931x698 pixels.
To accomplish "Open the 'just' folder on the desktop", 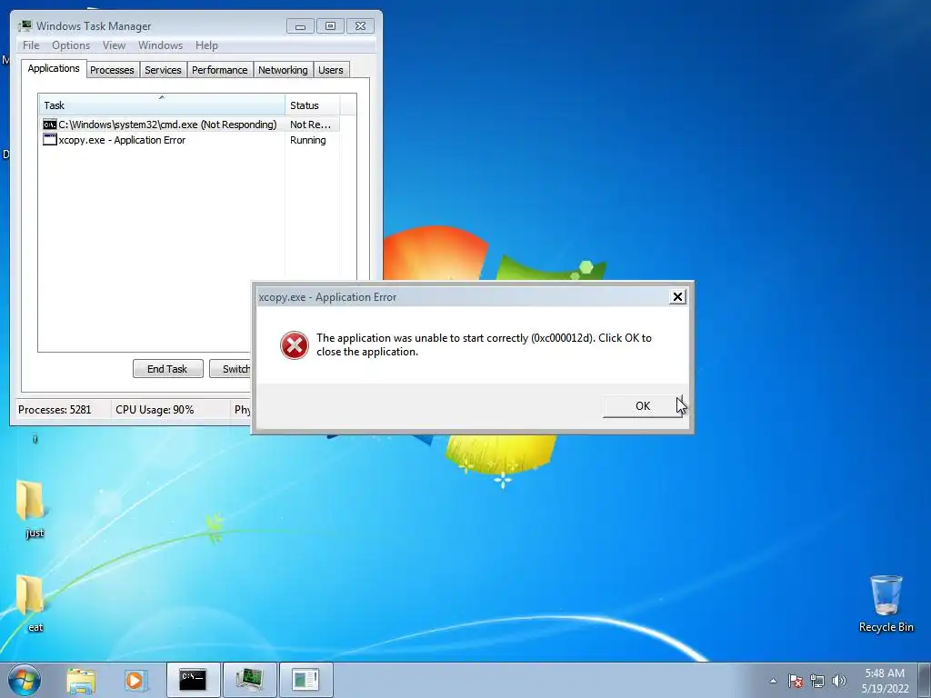I will pos(31,509).
